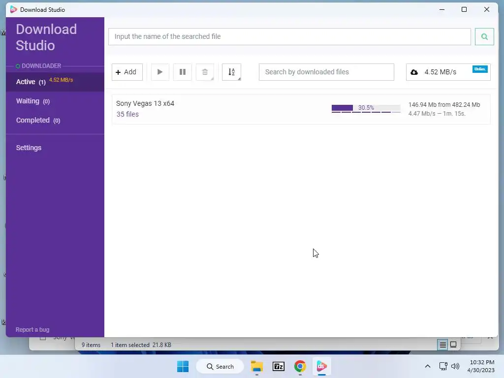Click the Download Studio sidebar title

(x=46, y=37)
